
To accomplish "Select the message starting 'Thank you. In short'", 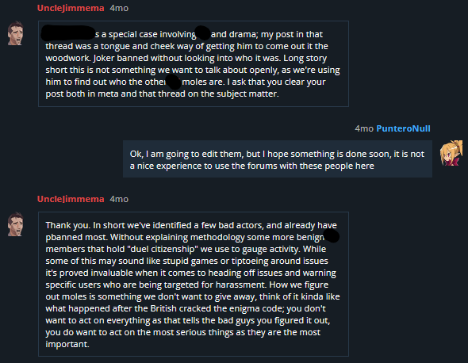I will [194, 284].
